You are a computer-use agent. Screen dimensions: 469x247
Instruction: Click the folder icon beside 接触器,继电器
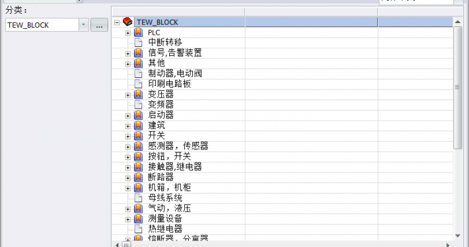[x=138, y=167]
